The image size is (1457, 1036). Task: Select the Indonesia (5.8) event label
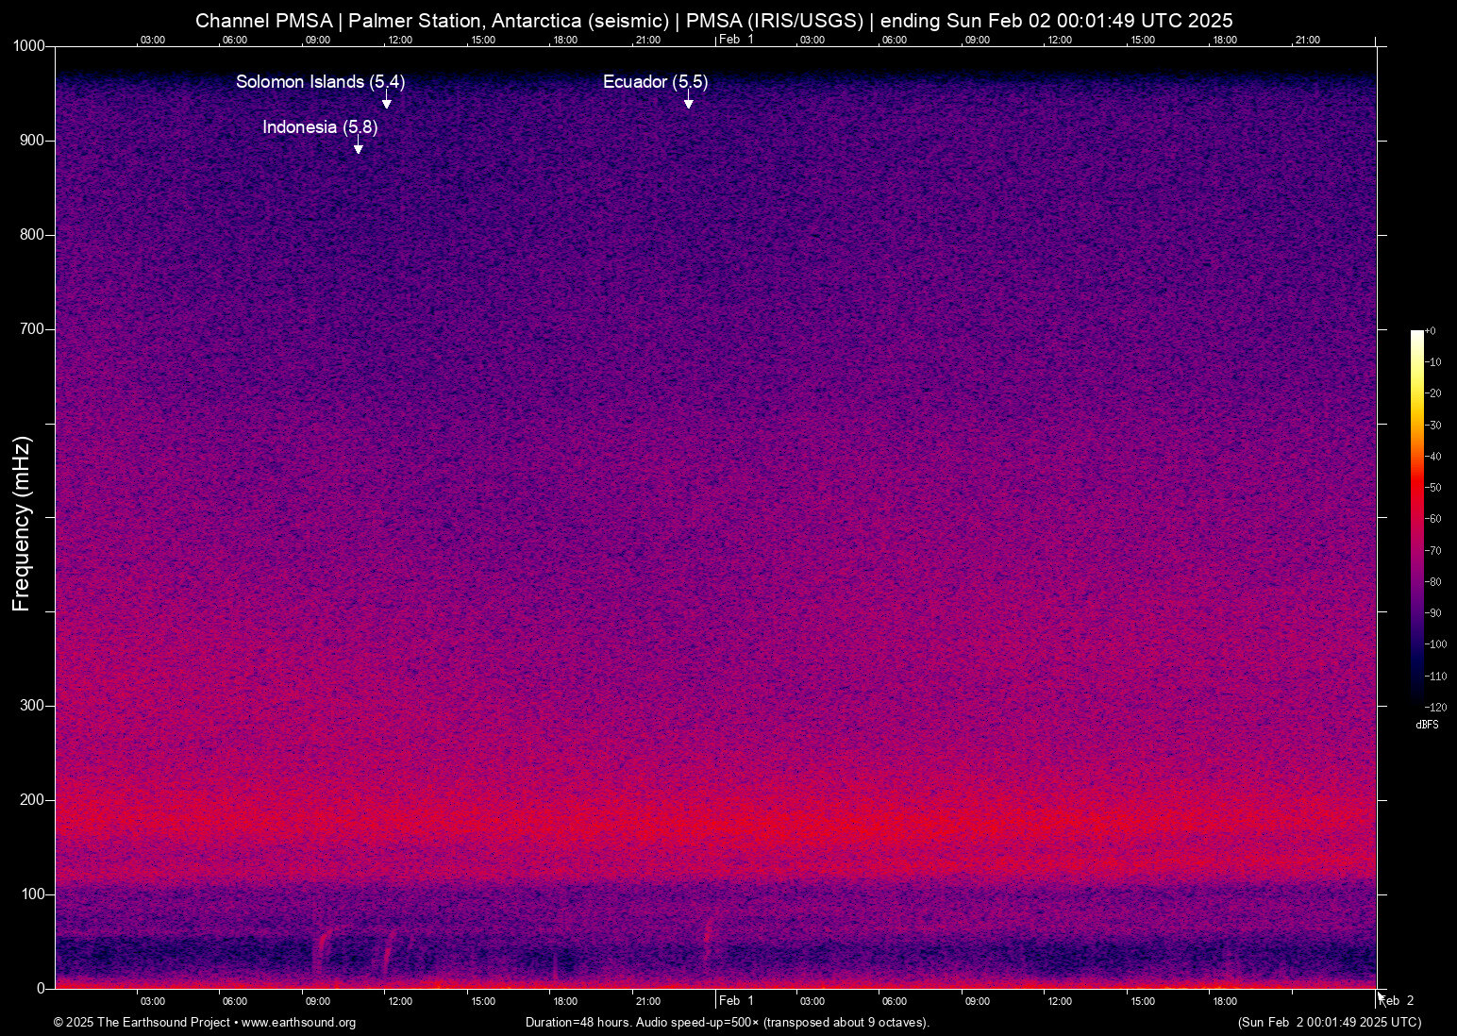pos(319,127)
